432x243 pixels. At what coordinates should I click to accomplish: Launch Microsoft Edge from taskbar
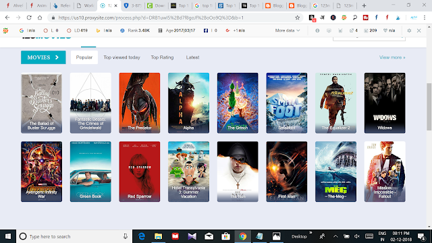(142, 236)
